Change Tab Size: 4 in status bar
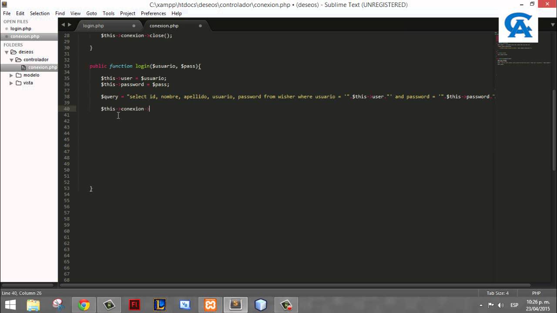The width and height of the screenshot is (557, 313). coord(497,293)
